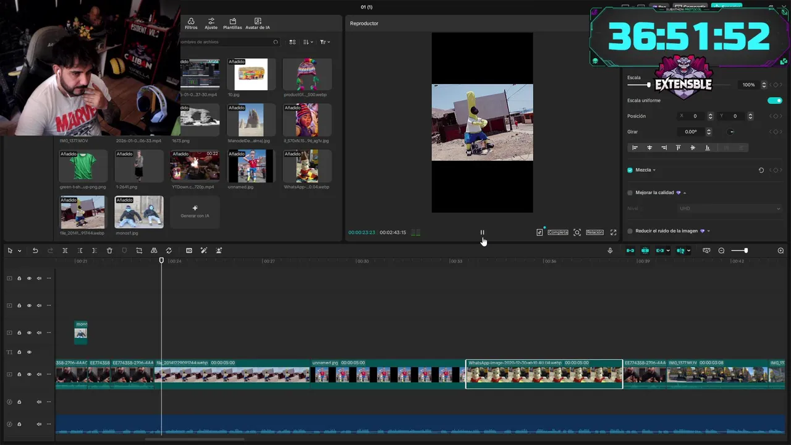
Task: Open sort options dropdown in media panel
Action: [x=308, y=42]
